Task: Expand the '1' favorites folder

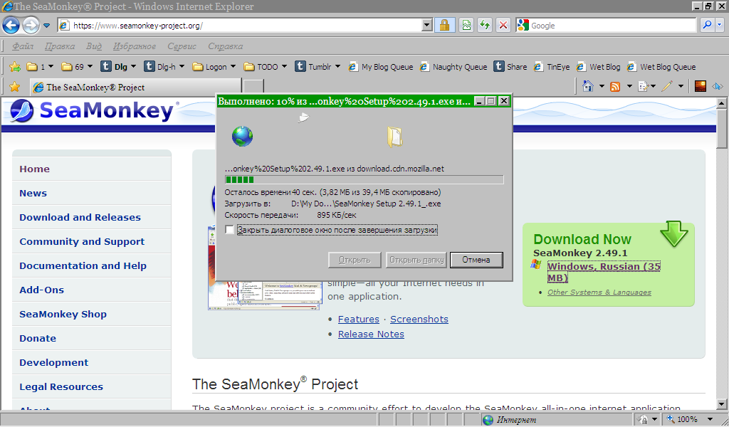Action: point(51,67)
